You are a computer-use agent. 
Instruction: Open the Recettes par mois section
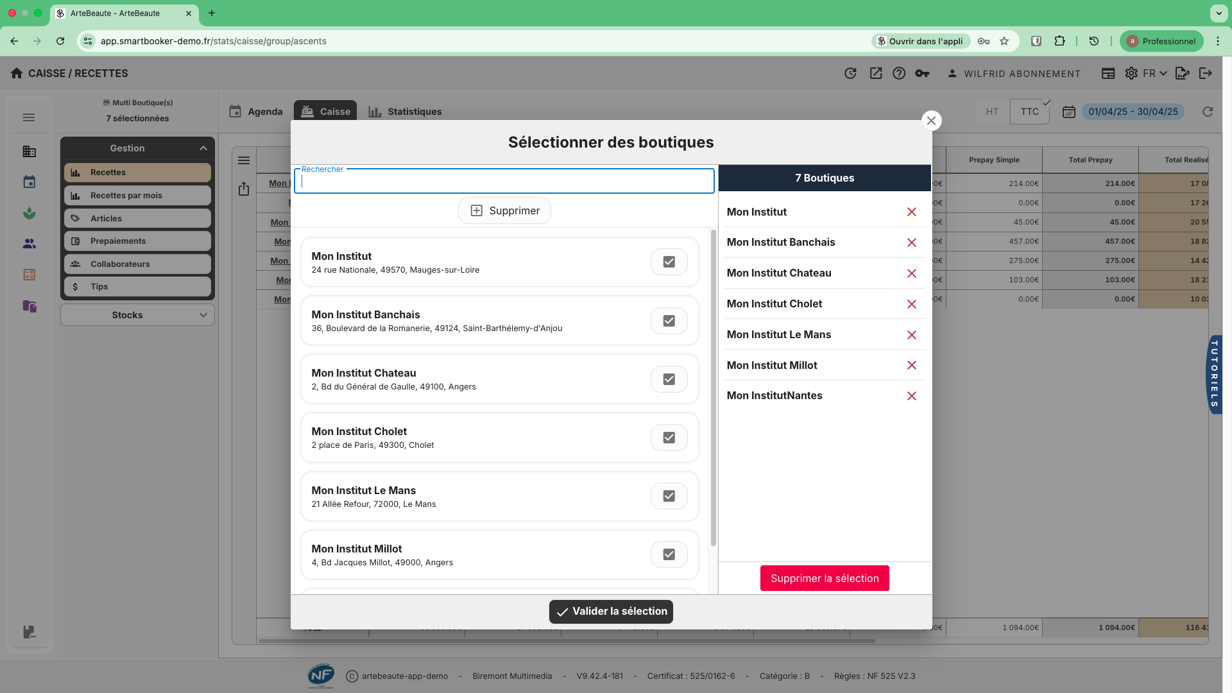click(x=137, y=195)
